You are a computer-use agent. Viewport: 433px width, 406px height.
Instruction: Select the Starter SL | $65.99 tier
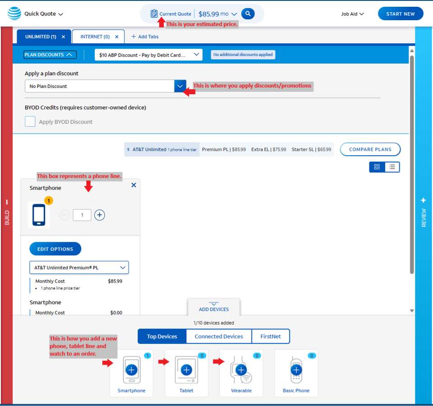311,149
